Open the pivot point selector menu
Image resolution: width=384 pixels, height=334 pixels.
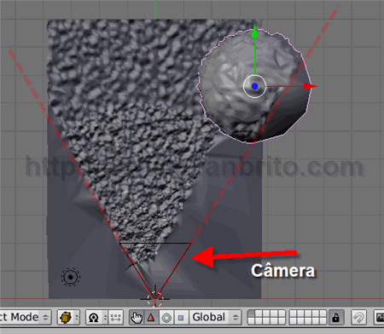96,317
